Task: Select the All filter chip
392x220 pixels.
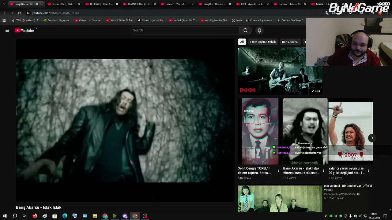Action: pyautogui.click(x=242, y=42)
